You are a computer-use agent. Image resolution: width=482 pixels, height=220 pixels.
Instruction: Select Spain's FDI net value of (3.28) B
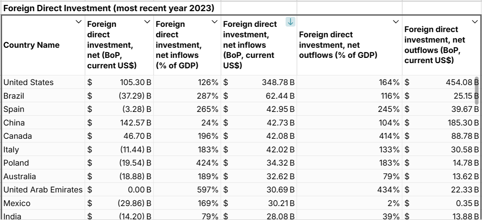[x=119, y=109]
